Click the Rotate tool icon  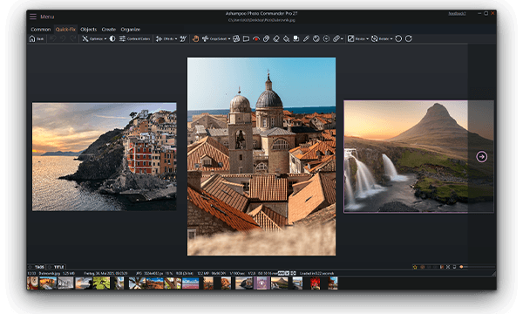point(375,38)
